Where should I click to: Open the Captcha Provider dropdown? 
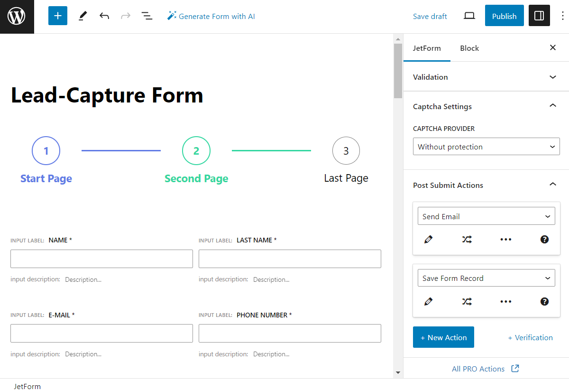coord(486,147)
